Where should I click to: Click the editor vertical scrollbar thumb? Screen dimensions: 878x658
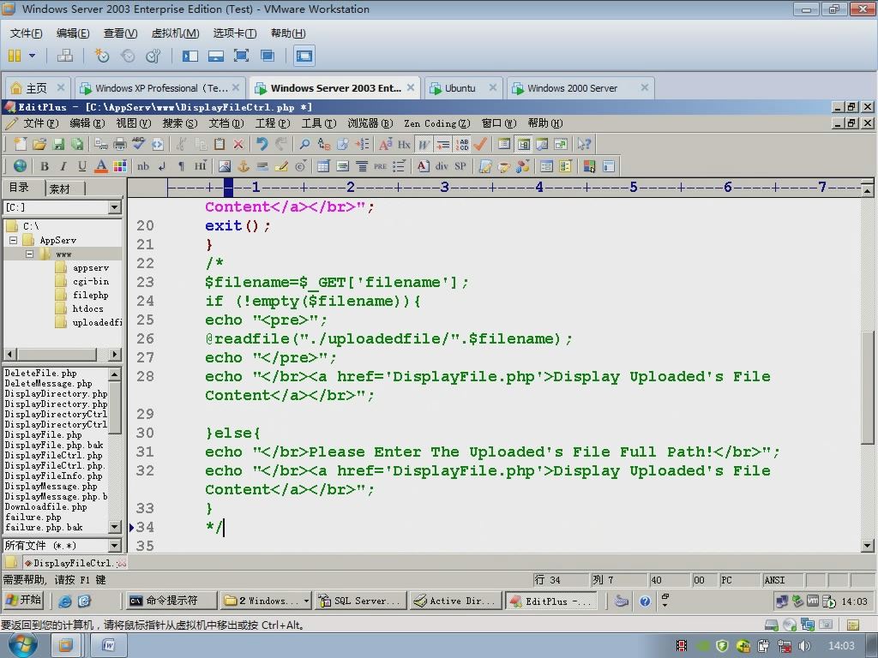click(868, 387)
